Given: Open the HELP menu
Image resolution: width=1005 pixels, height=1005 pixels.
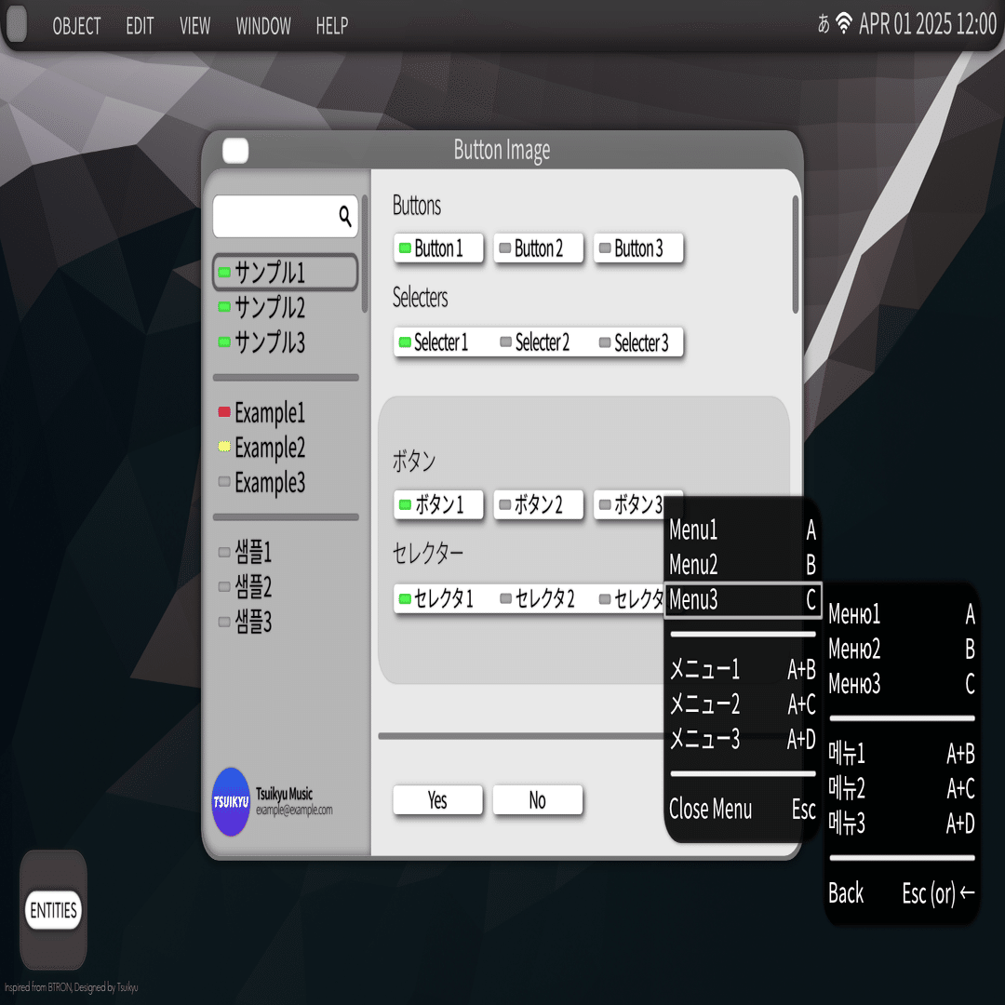Looking at the screenshot, I should pos(331,26).
